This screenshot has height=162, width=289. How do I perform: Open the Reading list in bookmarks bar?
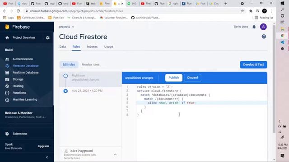click(264, 18)
